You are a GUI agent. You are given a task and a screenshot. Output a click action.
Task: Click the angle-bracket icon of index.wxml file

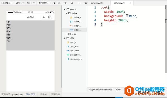click(71, 26)
